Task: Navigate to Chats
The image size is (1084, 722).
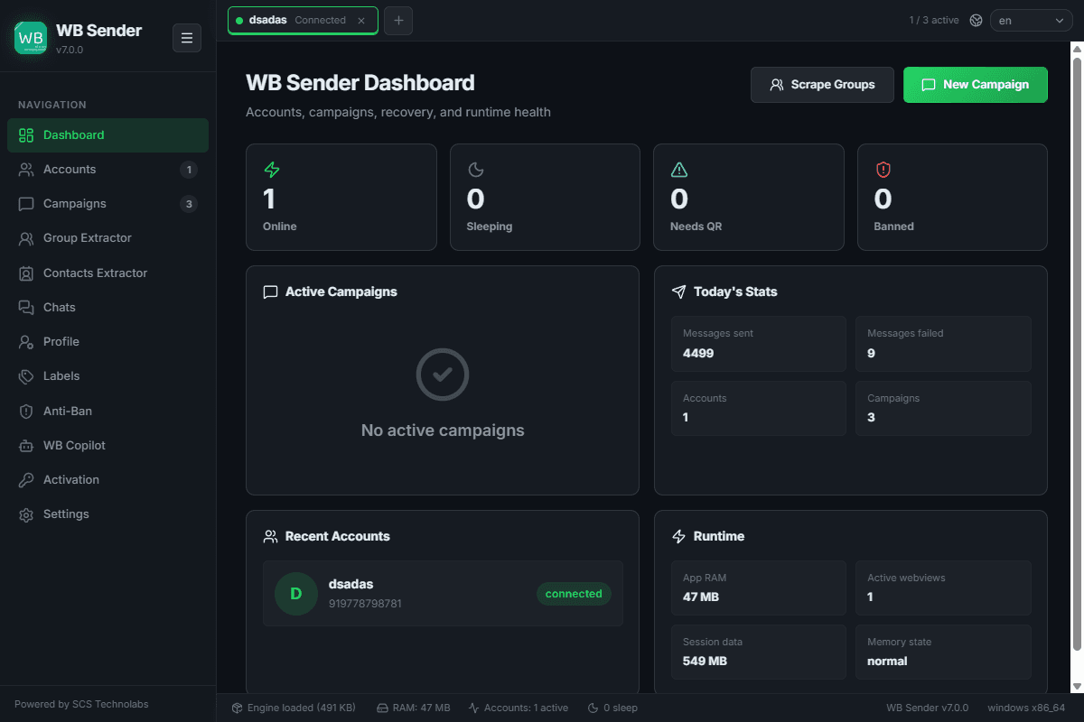Action: [x=108, y=308]
